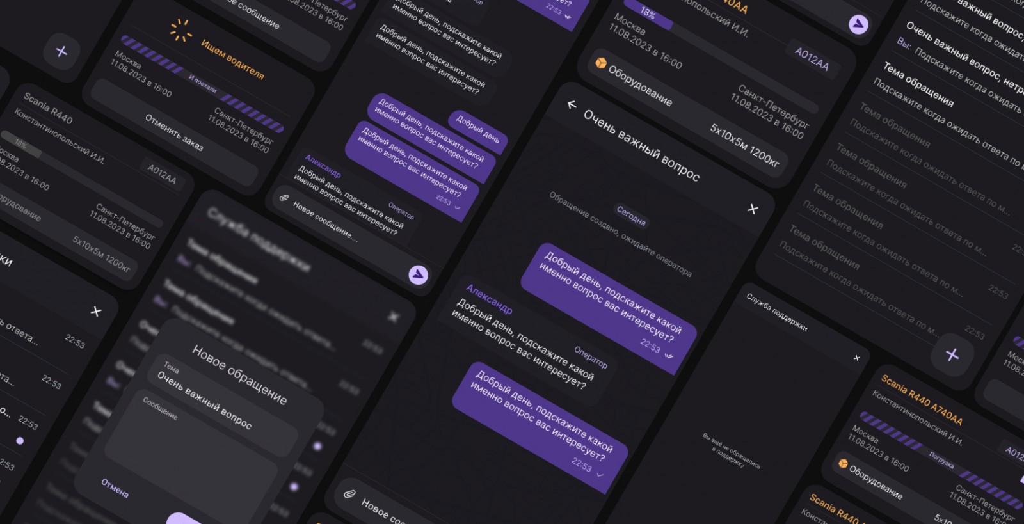Click the Отменить заказ button
Viewport: 1024px width, 524px height.
pos(174,133)
